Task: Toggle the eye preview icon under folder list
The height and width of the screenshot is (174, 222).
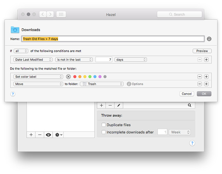Action: pos(49,135)
